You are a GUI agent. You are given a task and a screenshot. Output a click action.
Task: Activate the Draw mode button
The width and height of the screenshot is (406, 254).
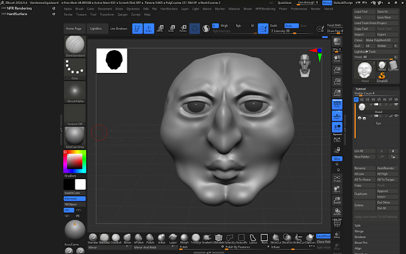(x=150, y=29)
